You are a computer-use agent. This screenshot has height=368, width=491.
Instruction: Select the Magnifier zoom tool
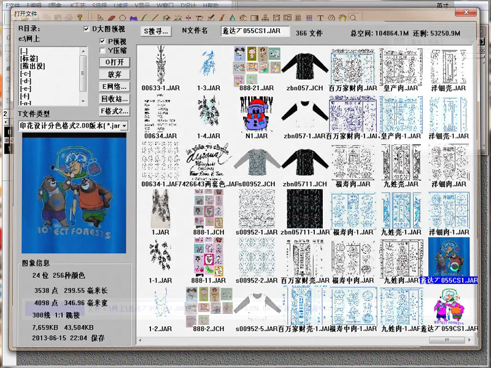click(354, 17)
